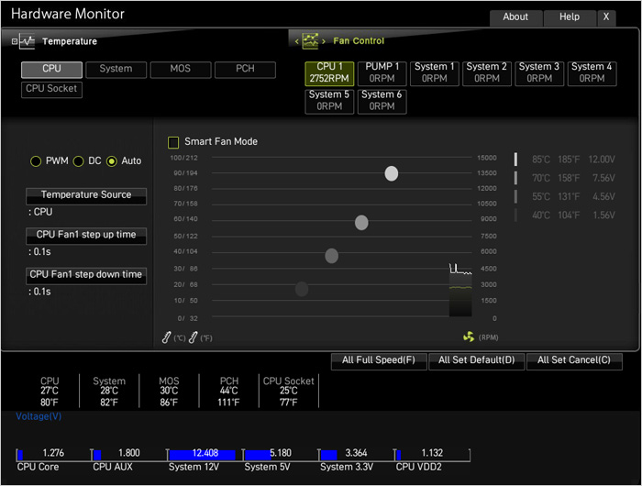Click the Temperature panel monitor icon
This screenshot has width=642, height=486.
25,41
